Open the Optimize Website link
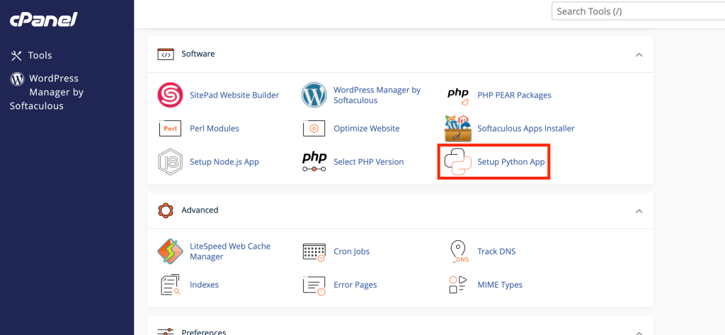Screen dimensions: 725x335 tap(366, 129)
